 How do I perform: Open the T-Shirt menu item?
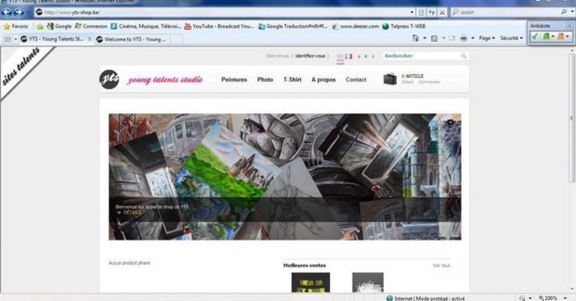292,80
